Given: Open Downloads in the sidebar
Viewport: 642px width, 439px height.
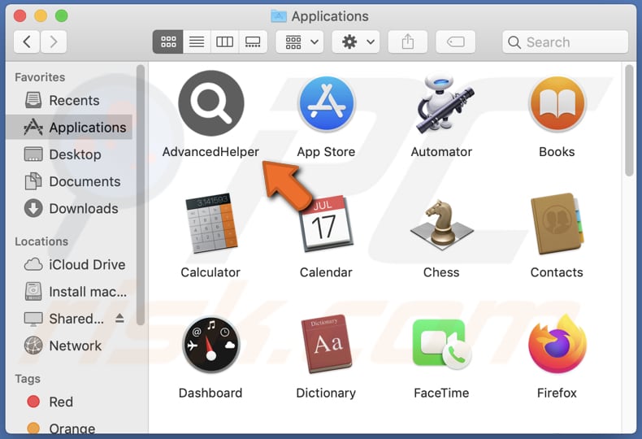Looking at the screenshot, I should (x=69, y=208).
